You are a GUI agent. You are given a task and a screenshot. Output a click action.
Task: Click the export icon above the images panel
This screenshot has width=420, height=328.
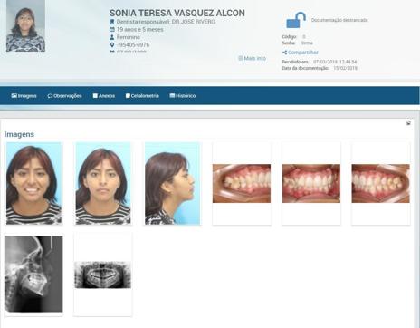pyautogui.click(x=408, y=122)
